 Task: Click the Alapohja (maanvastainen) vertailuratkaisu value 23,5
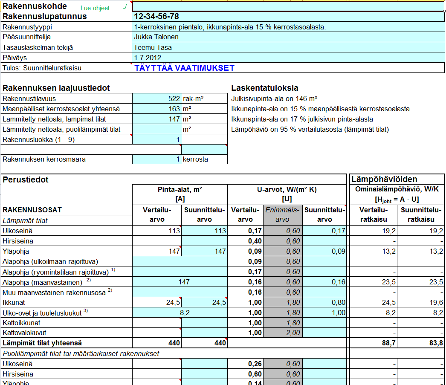coord(374,282)
